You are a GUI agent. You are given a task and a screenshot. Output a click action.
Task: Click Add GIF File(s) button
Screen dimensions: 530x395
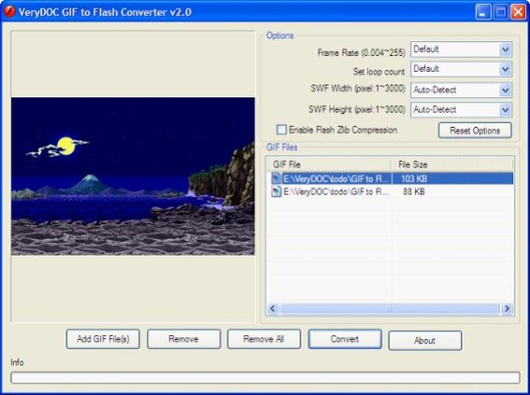tap(103, 339)
